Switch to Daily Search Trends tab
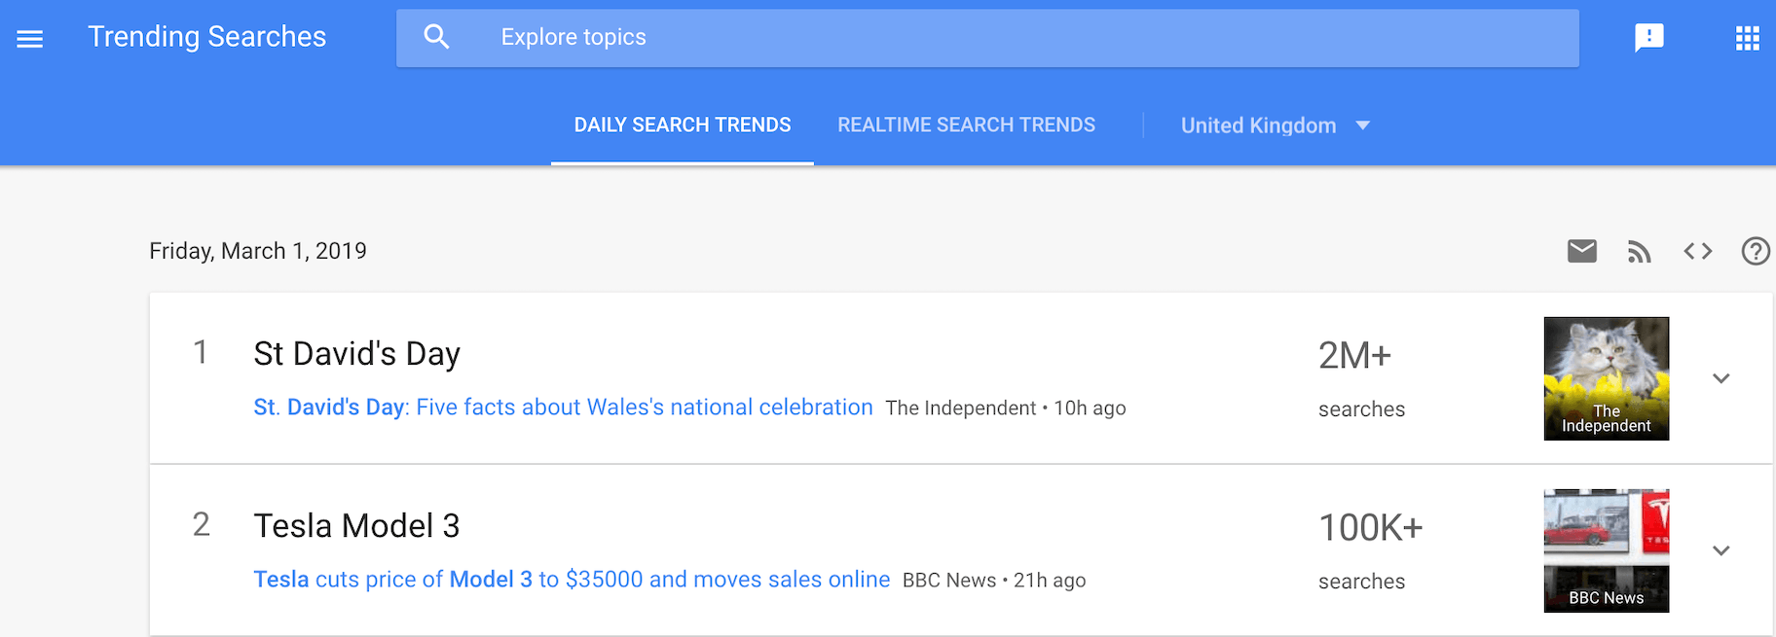Viewport: 1776px width, 637px height. click(x=682, y=125)
